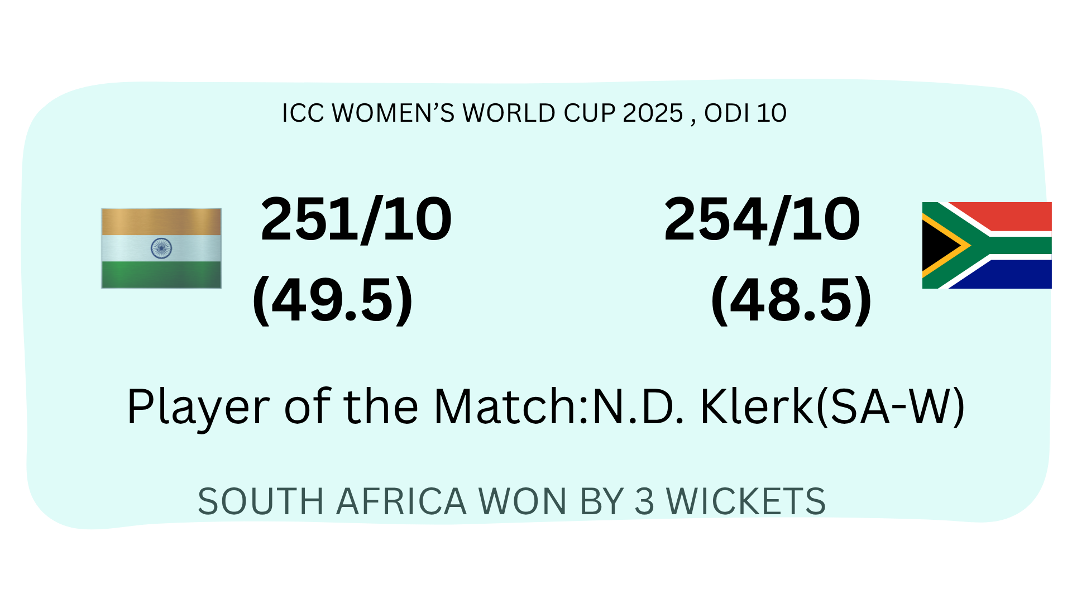Click the ICC Women's World Cup 2025 title

(x=482, y=113)
